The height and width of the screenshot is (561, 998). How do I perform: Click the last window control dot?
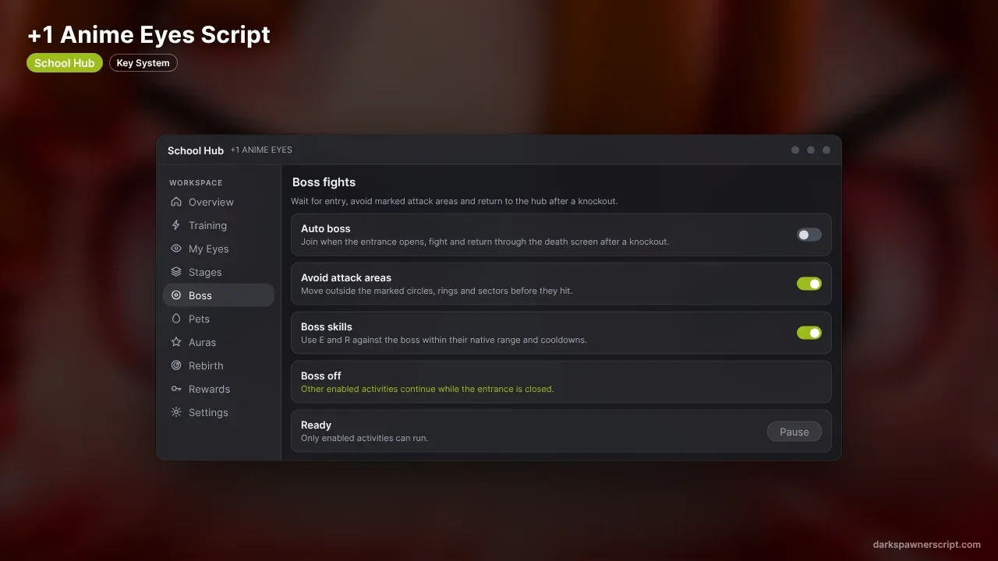pyautogui.click(x=826, y=150)
